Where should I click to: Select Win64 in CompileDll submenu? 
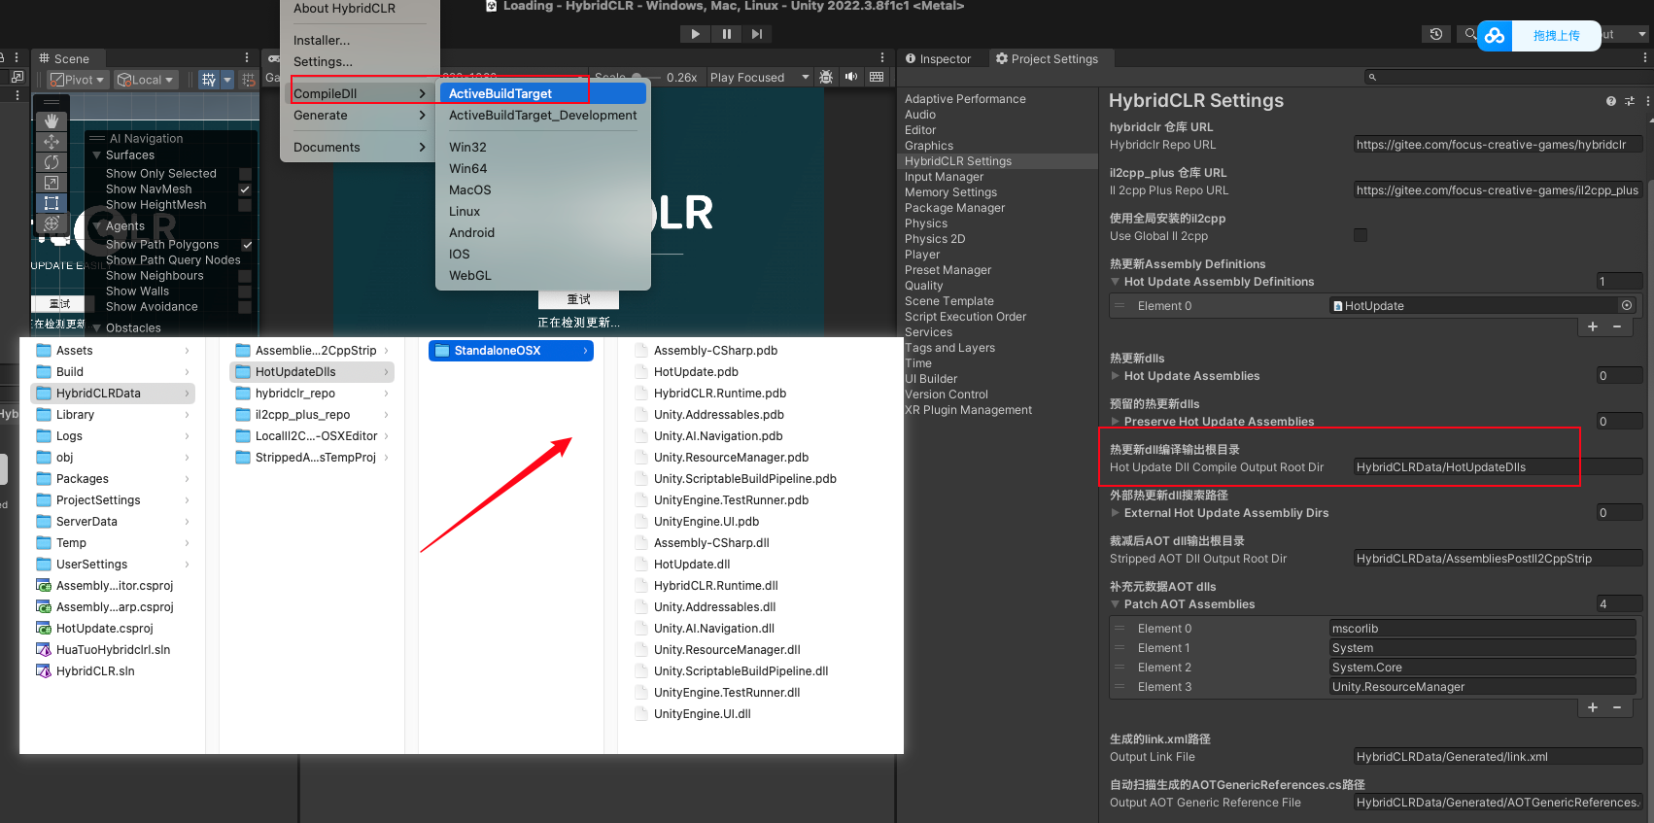pos(543,168)
